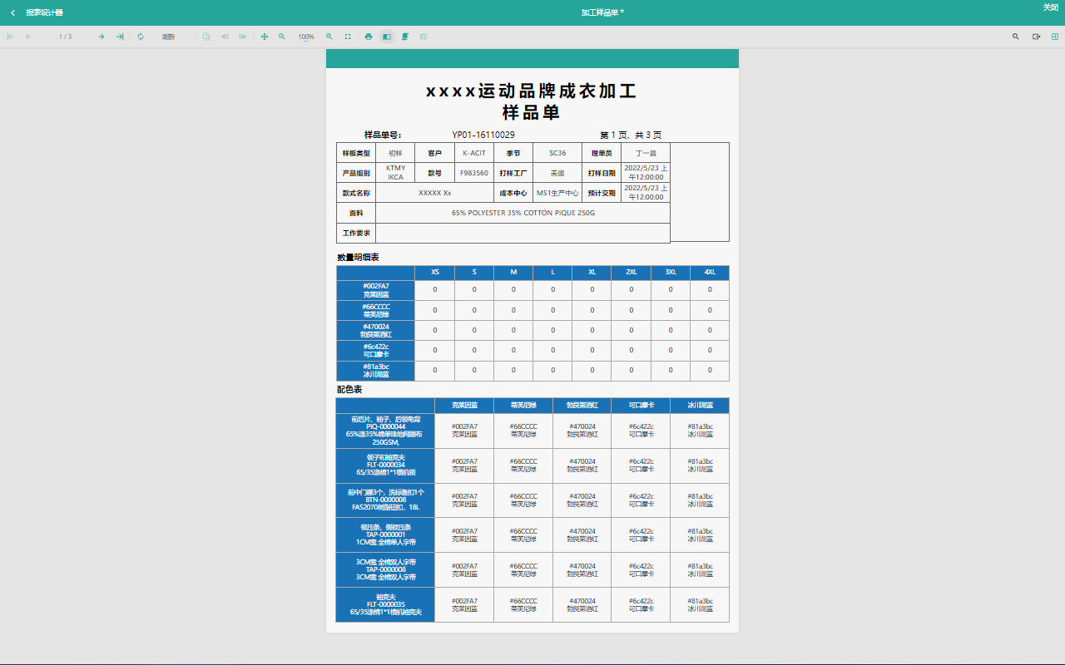Click the #002FA7 克莱因蓝 row header
The image size is (1065, 665).
click(x=375, y=290)
